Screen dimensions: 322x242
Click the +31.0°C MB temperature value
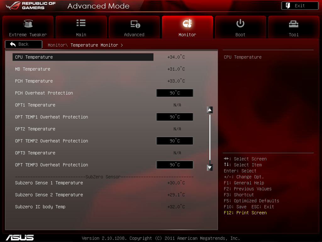[x=176, y=69]
